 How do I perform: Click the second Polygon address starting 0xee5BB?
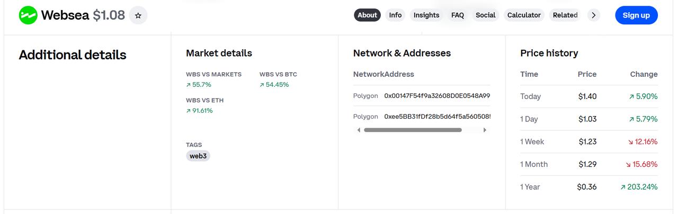tap(437, 117)
